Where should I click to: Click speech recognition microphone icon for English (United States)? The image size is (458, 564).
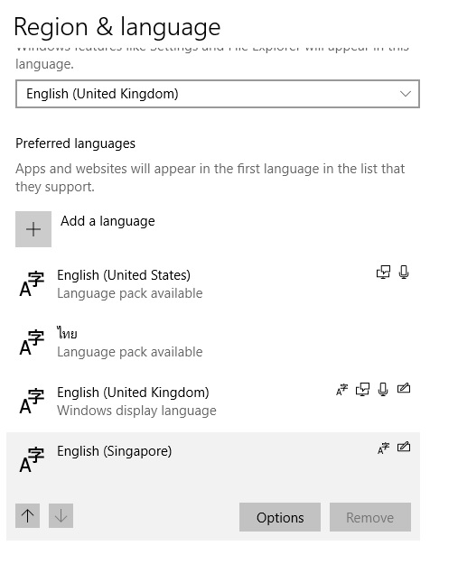pos(404,273)
